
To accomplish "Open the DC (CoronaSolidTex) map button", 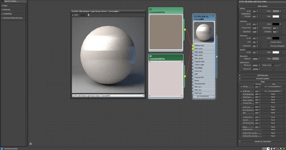I will 273,87.
